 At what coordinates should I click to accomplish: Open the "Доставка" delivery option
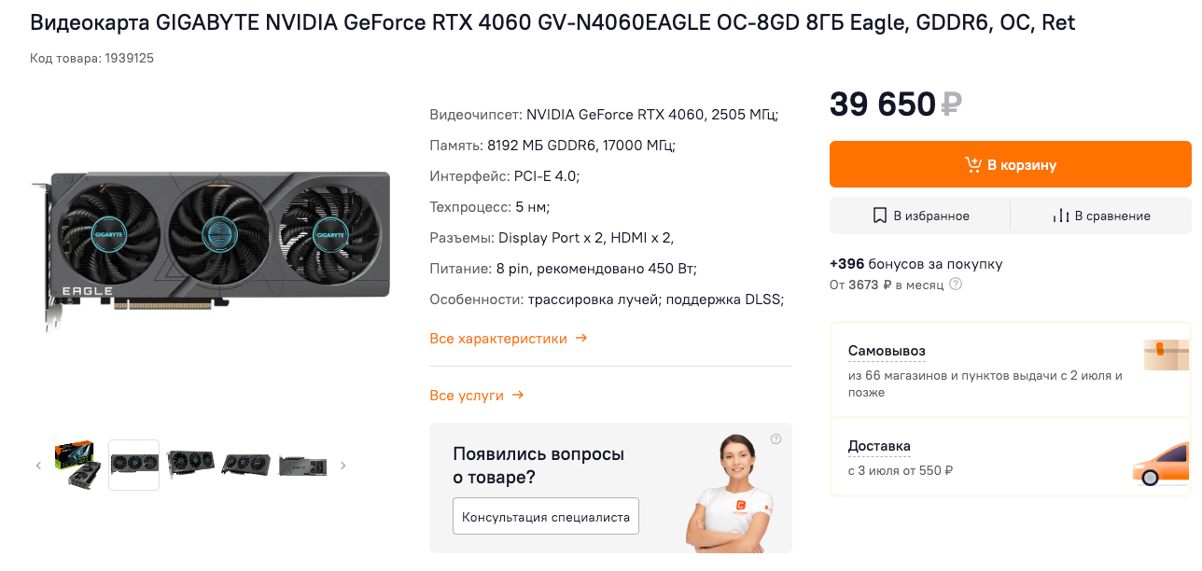(x=879, y=446)
